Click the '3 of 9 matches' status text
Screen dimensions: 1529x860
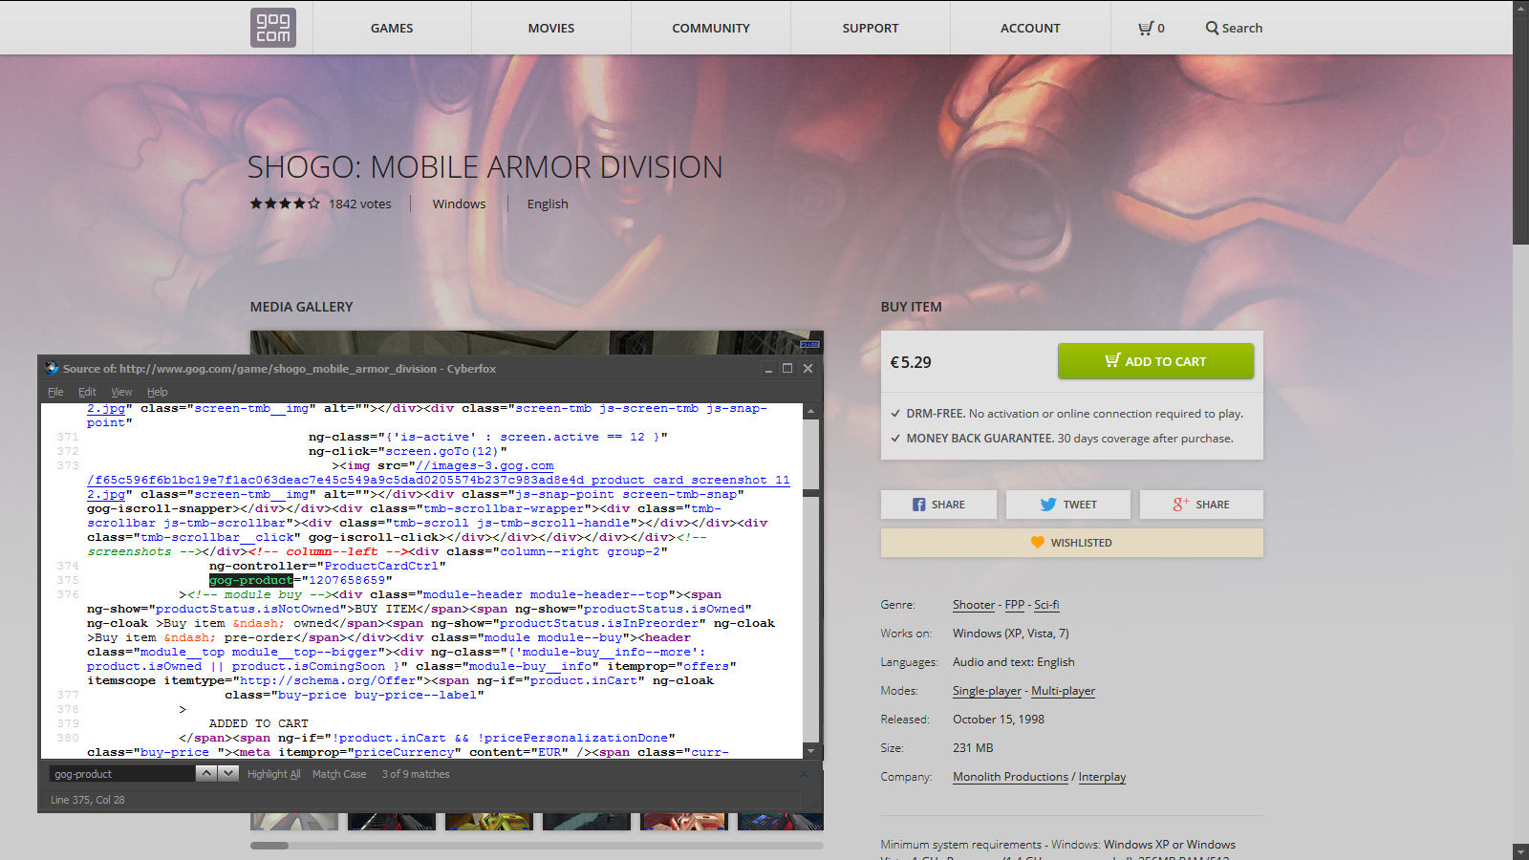(x=416, y=774)
